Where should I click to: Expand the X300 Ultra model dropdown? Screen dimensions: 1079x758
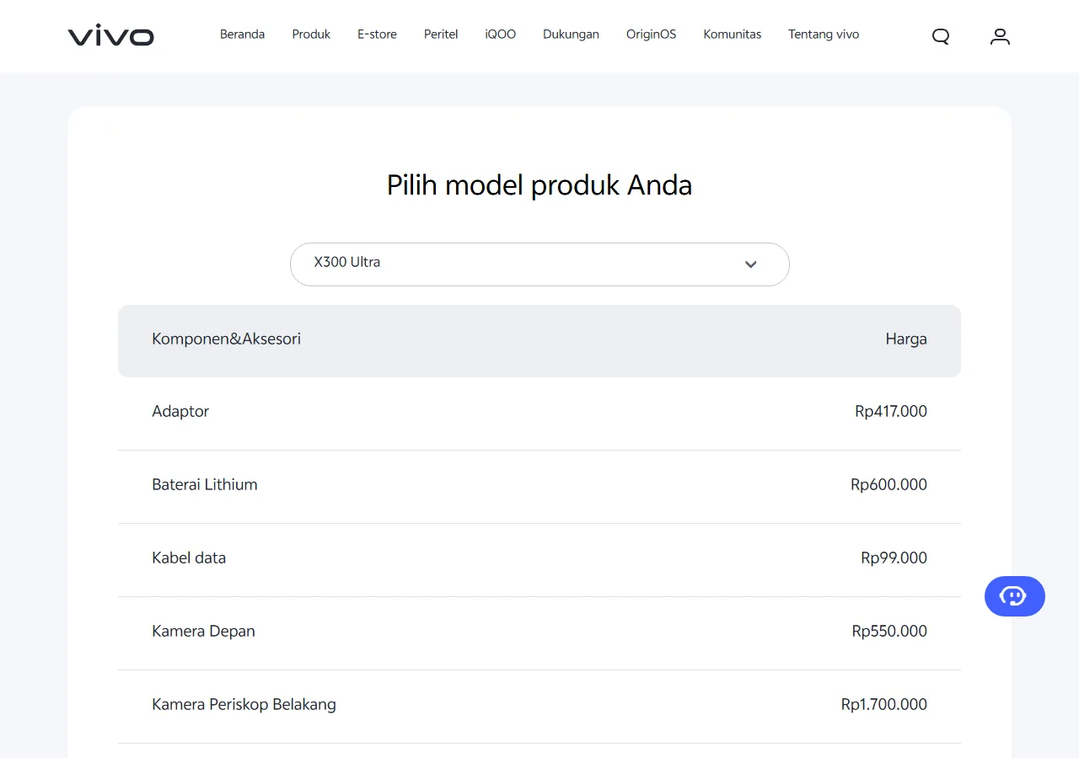pos(539,264)
